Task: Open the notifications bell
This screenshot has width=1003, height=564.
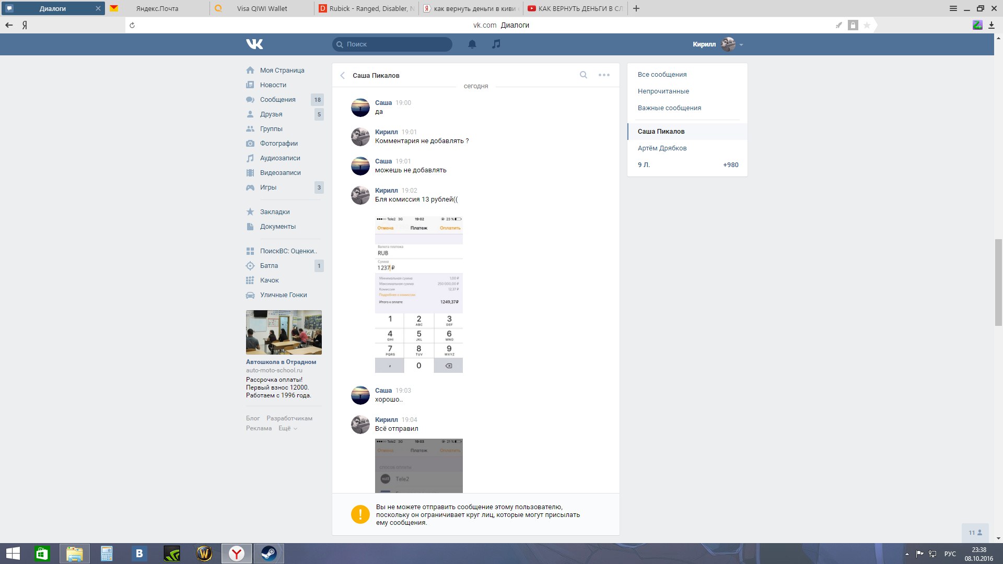Action: [x=472, y=44]
